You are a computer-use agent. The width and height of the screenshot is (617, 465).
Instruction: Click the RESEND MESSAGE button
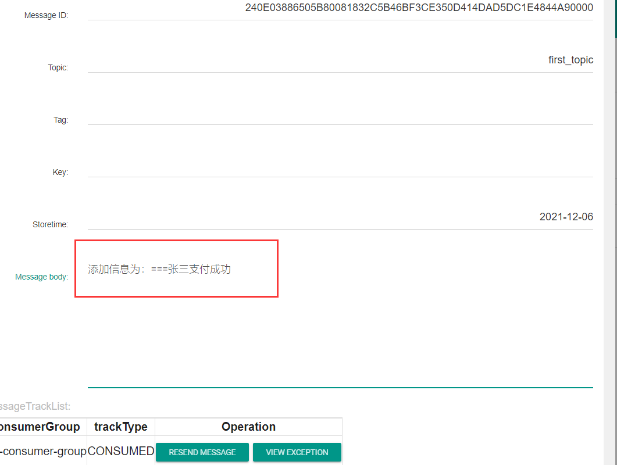click(202, 452)
